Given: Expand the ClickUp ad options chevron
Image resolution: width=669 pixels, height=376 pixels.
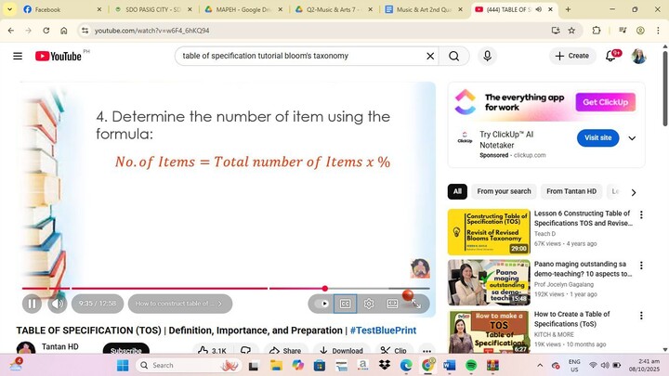Looking at the screenshot, I should (x=632, y=138).
